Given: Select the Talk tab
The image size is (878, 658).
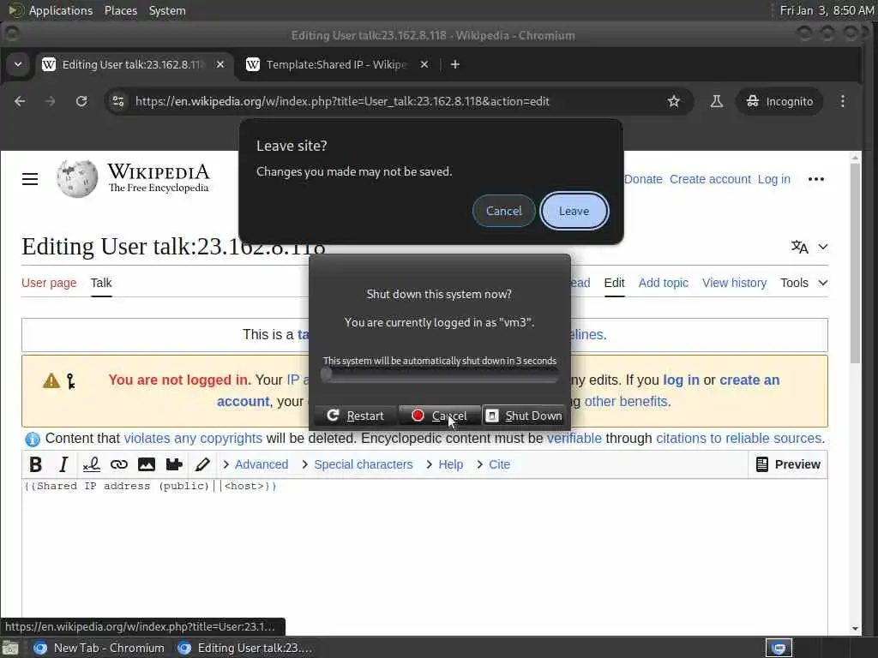Looking at the screenshot, I should coord(101,283).
